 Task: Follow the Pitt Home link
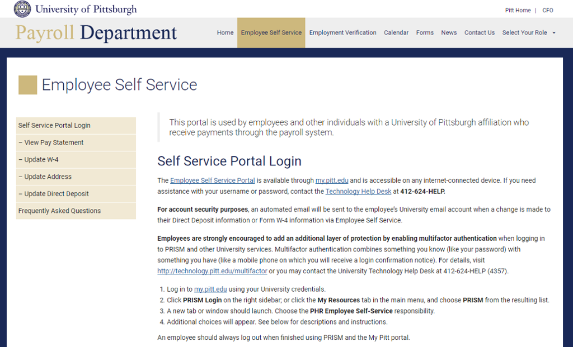518,11
